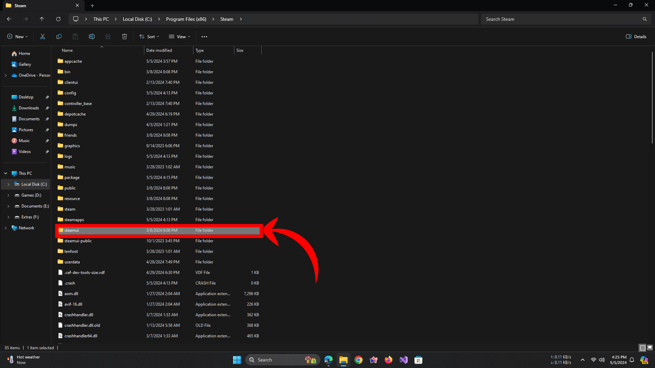
Task: Click the Copy icon in toolbar
Action: point(59,36)
